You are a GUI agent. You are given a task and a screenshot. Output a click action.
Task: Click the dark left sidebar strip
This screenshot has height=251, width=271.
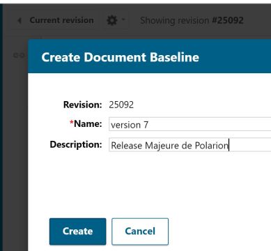point(1,128)
